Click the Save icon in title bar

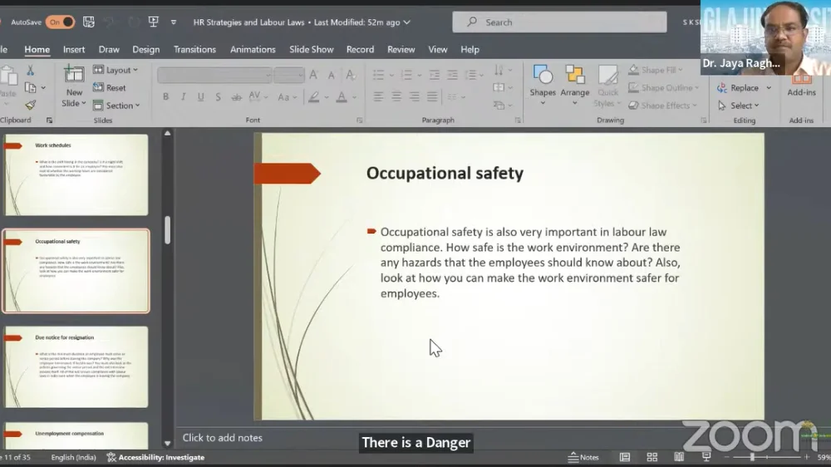tap(89, 22)
